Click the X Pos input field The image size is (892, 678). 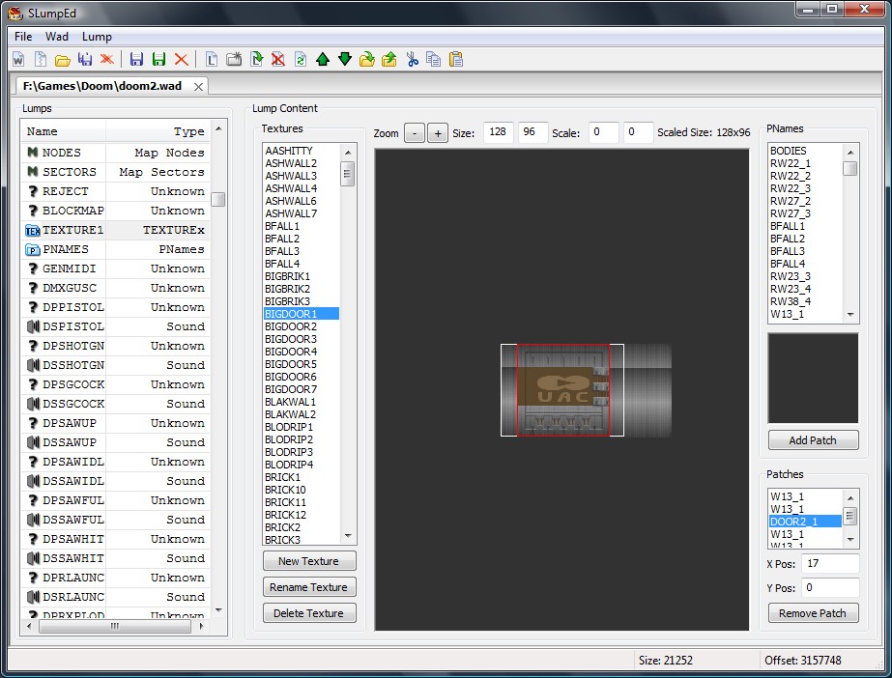click(829, 563)
